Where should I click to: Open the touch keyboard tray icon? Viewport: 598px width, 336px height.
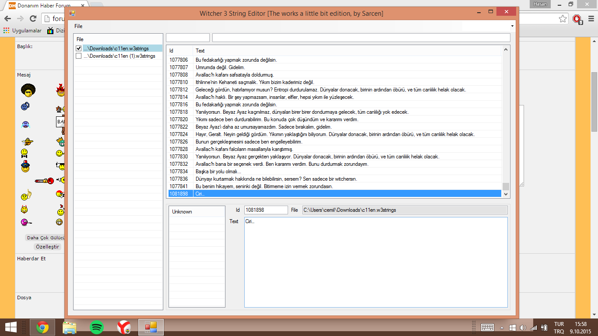coord(487,327)
